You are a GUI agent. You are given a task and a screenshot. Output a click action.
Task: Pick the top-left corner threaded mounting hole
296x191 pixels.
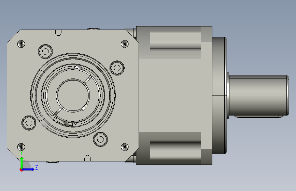click(21, 44)
